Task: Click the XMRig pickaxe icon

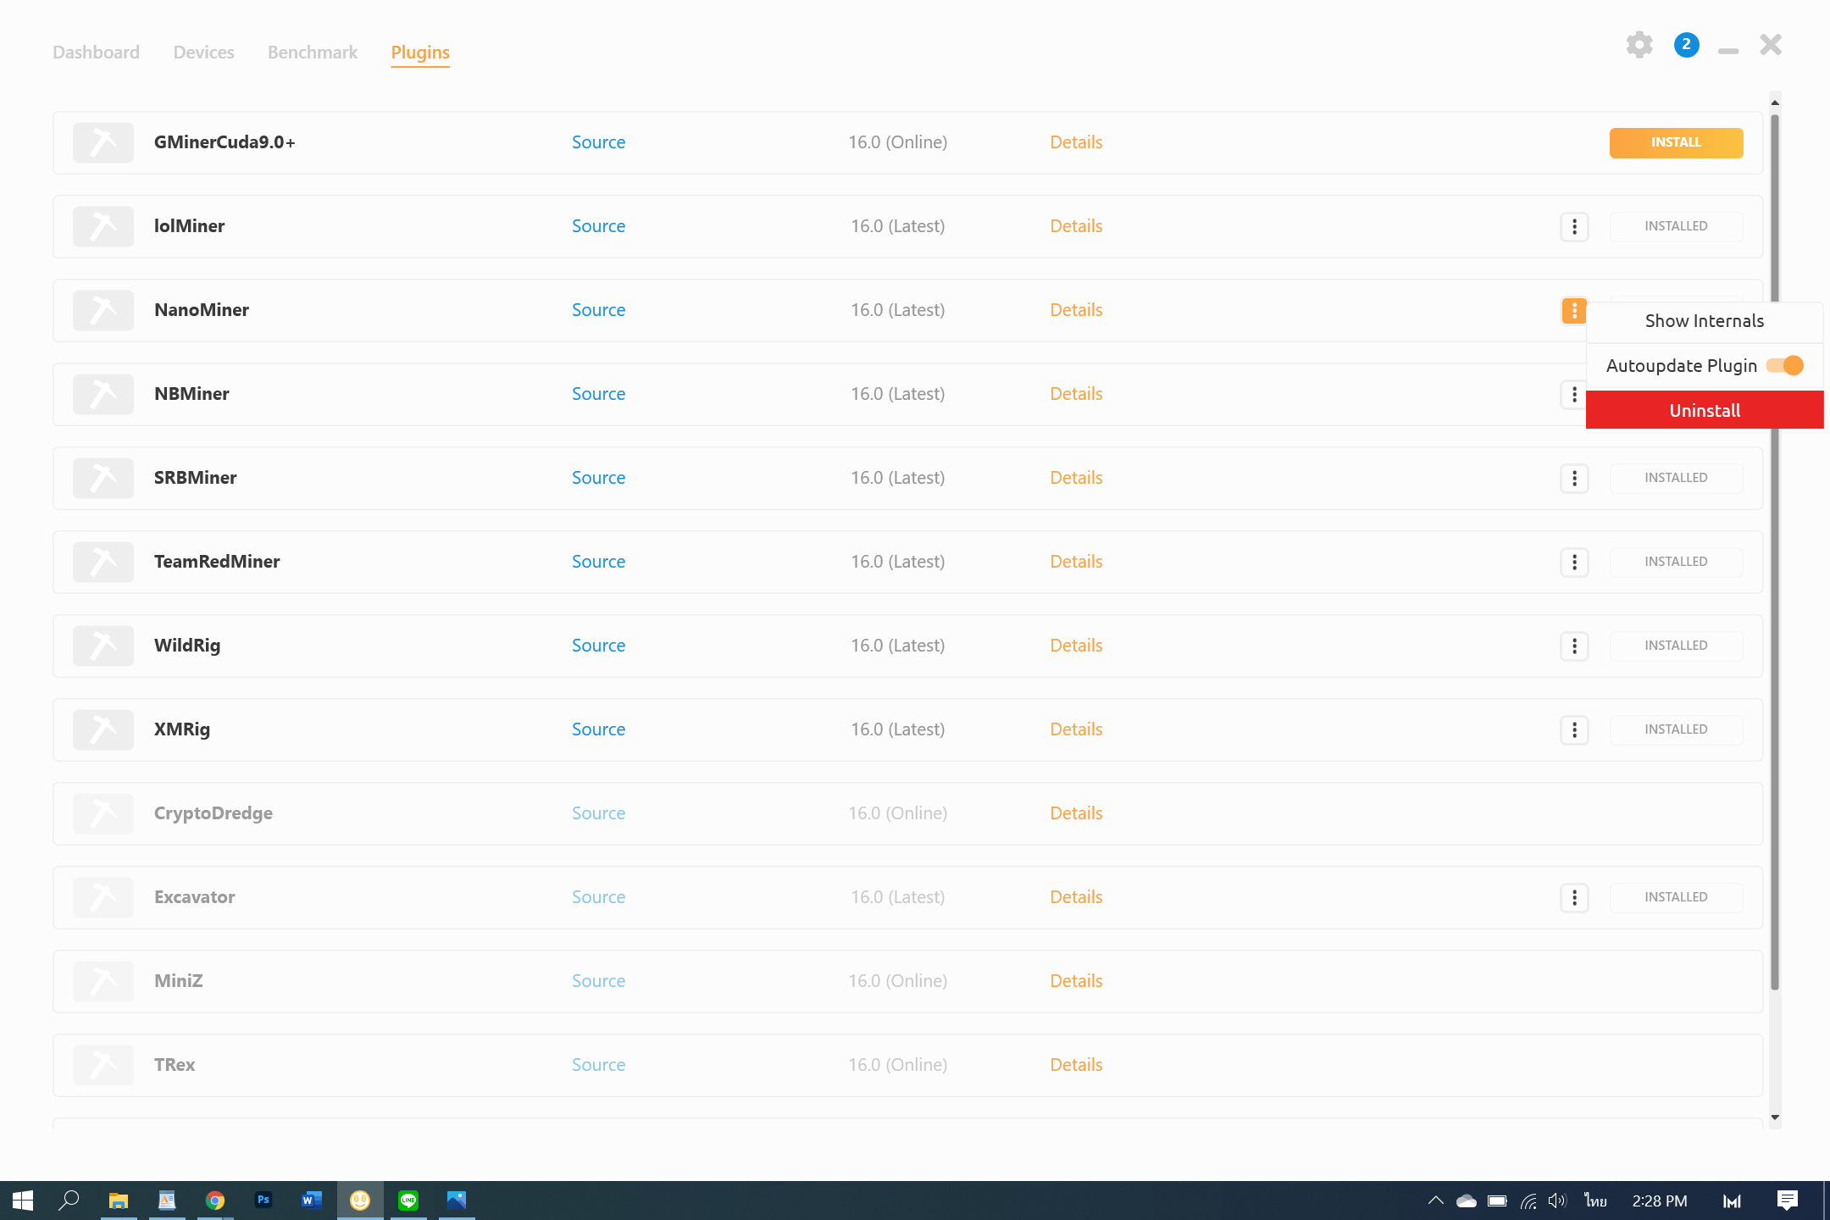Action: (103, 729)
